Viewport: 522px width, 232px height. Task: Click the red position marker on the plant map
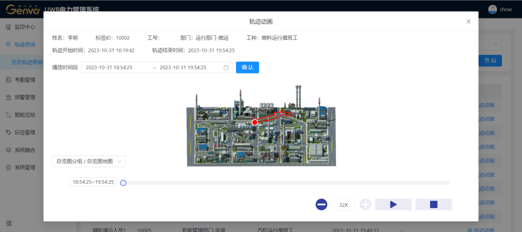click(255, 122)
